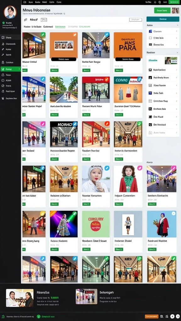Screen dimensions: 181x321
Task: Click the green pencil badge on first storefront card
Action: (43, 34)
